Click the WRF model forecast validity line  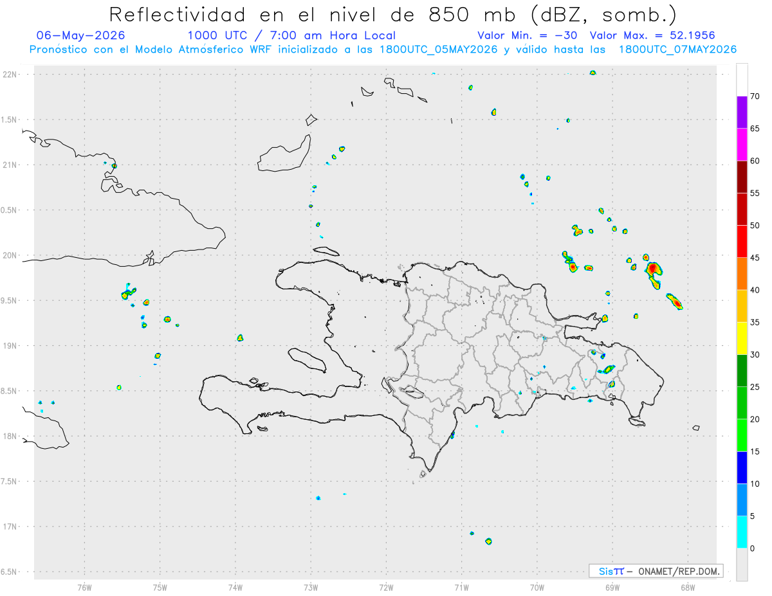coord(383,50)
